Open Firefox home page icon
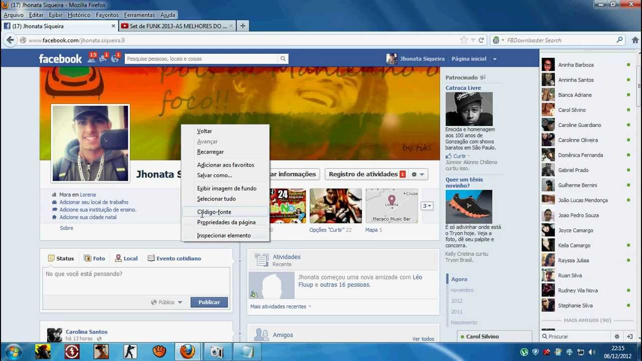The height and width of the screenshot is (361, 642). tap(635, 40)
